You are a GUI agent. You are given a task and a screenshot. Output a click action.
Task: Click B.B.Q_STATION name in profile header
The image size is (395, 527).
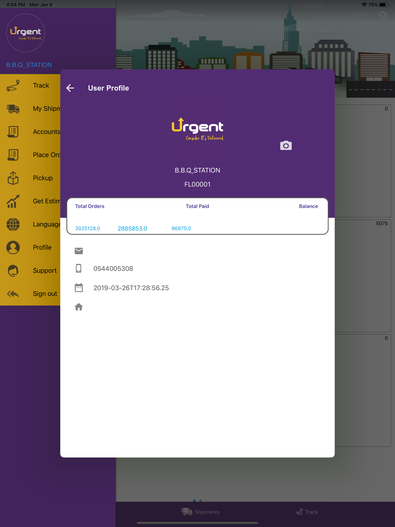pyautogui.click(x=197, y=170)
